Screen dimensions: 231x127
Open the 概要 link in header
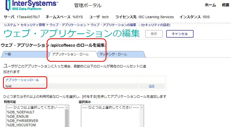pos(225,5)
